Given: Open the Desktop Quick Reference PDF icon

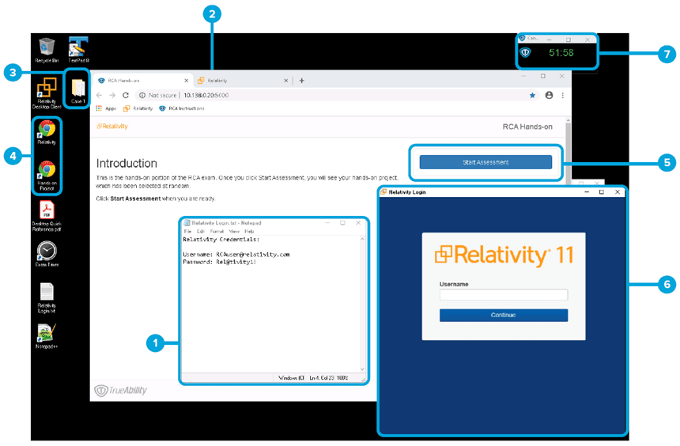Looking at the screenshot, I should pos(47,217).
